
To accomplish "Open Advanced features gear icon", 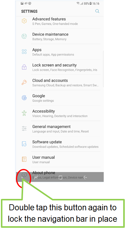I will point(24,21).
